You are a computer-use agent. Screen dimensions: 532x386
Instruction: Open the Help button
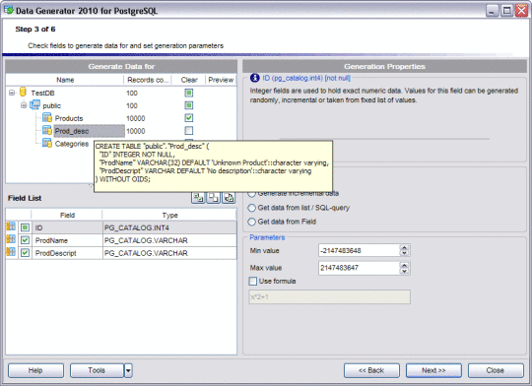[35, 370]
